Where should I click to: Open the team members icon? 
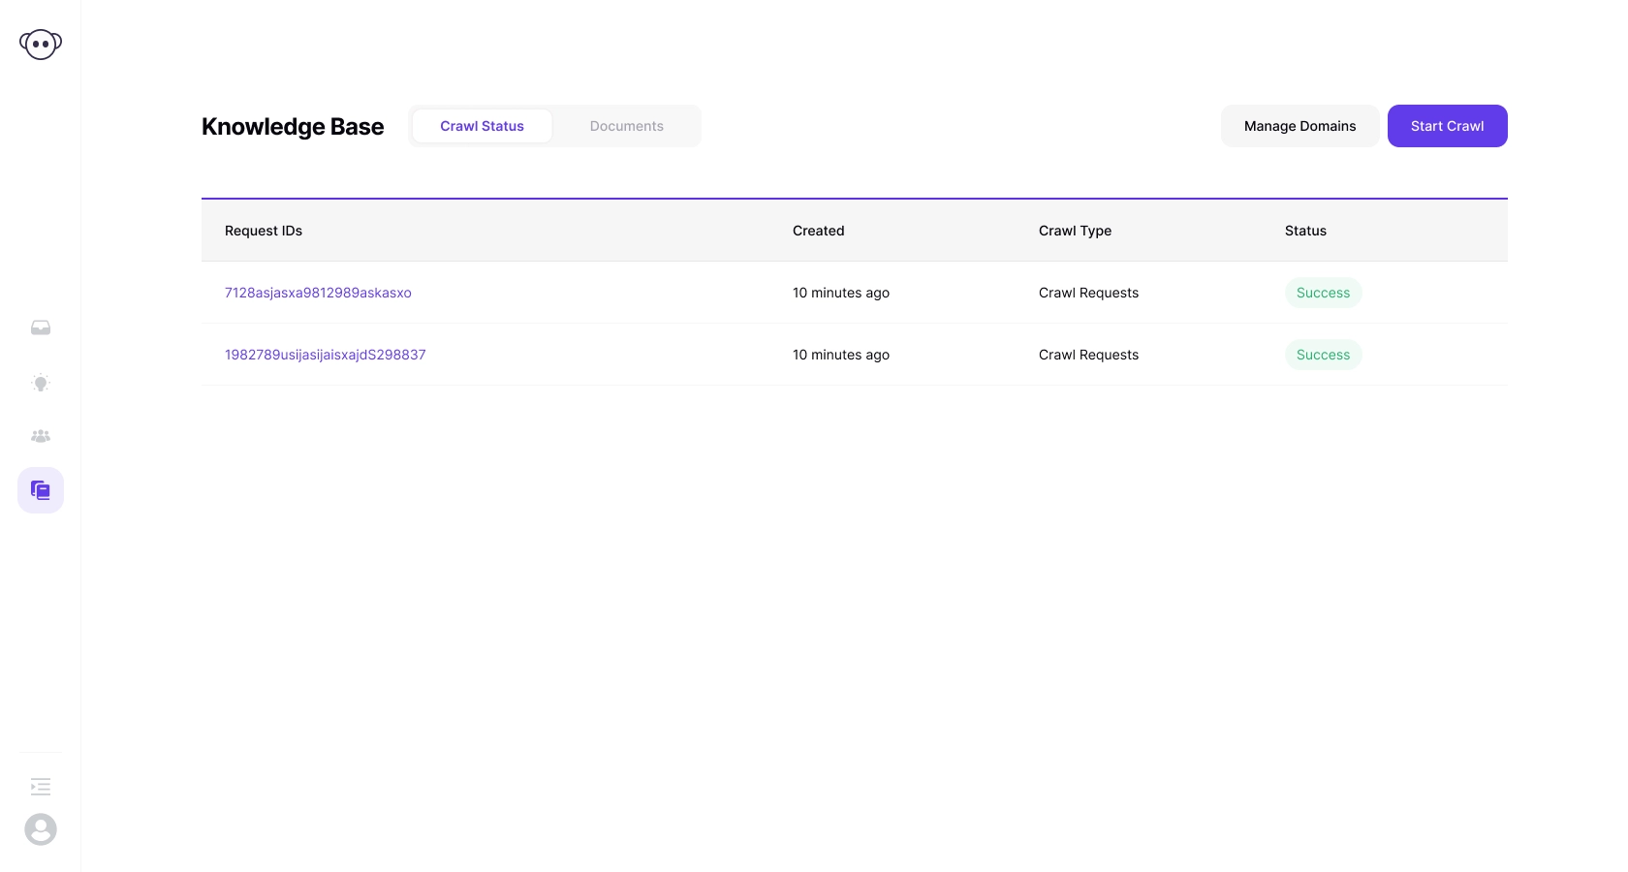(41, 436)
